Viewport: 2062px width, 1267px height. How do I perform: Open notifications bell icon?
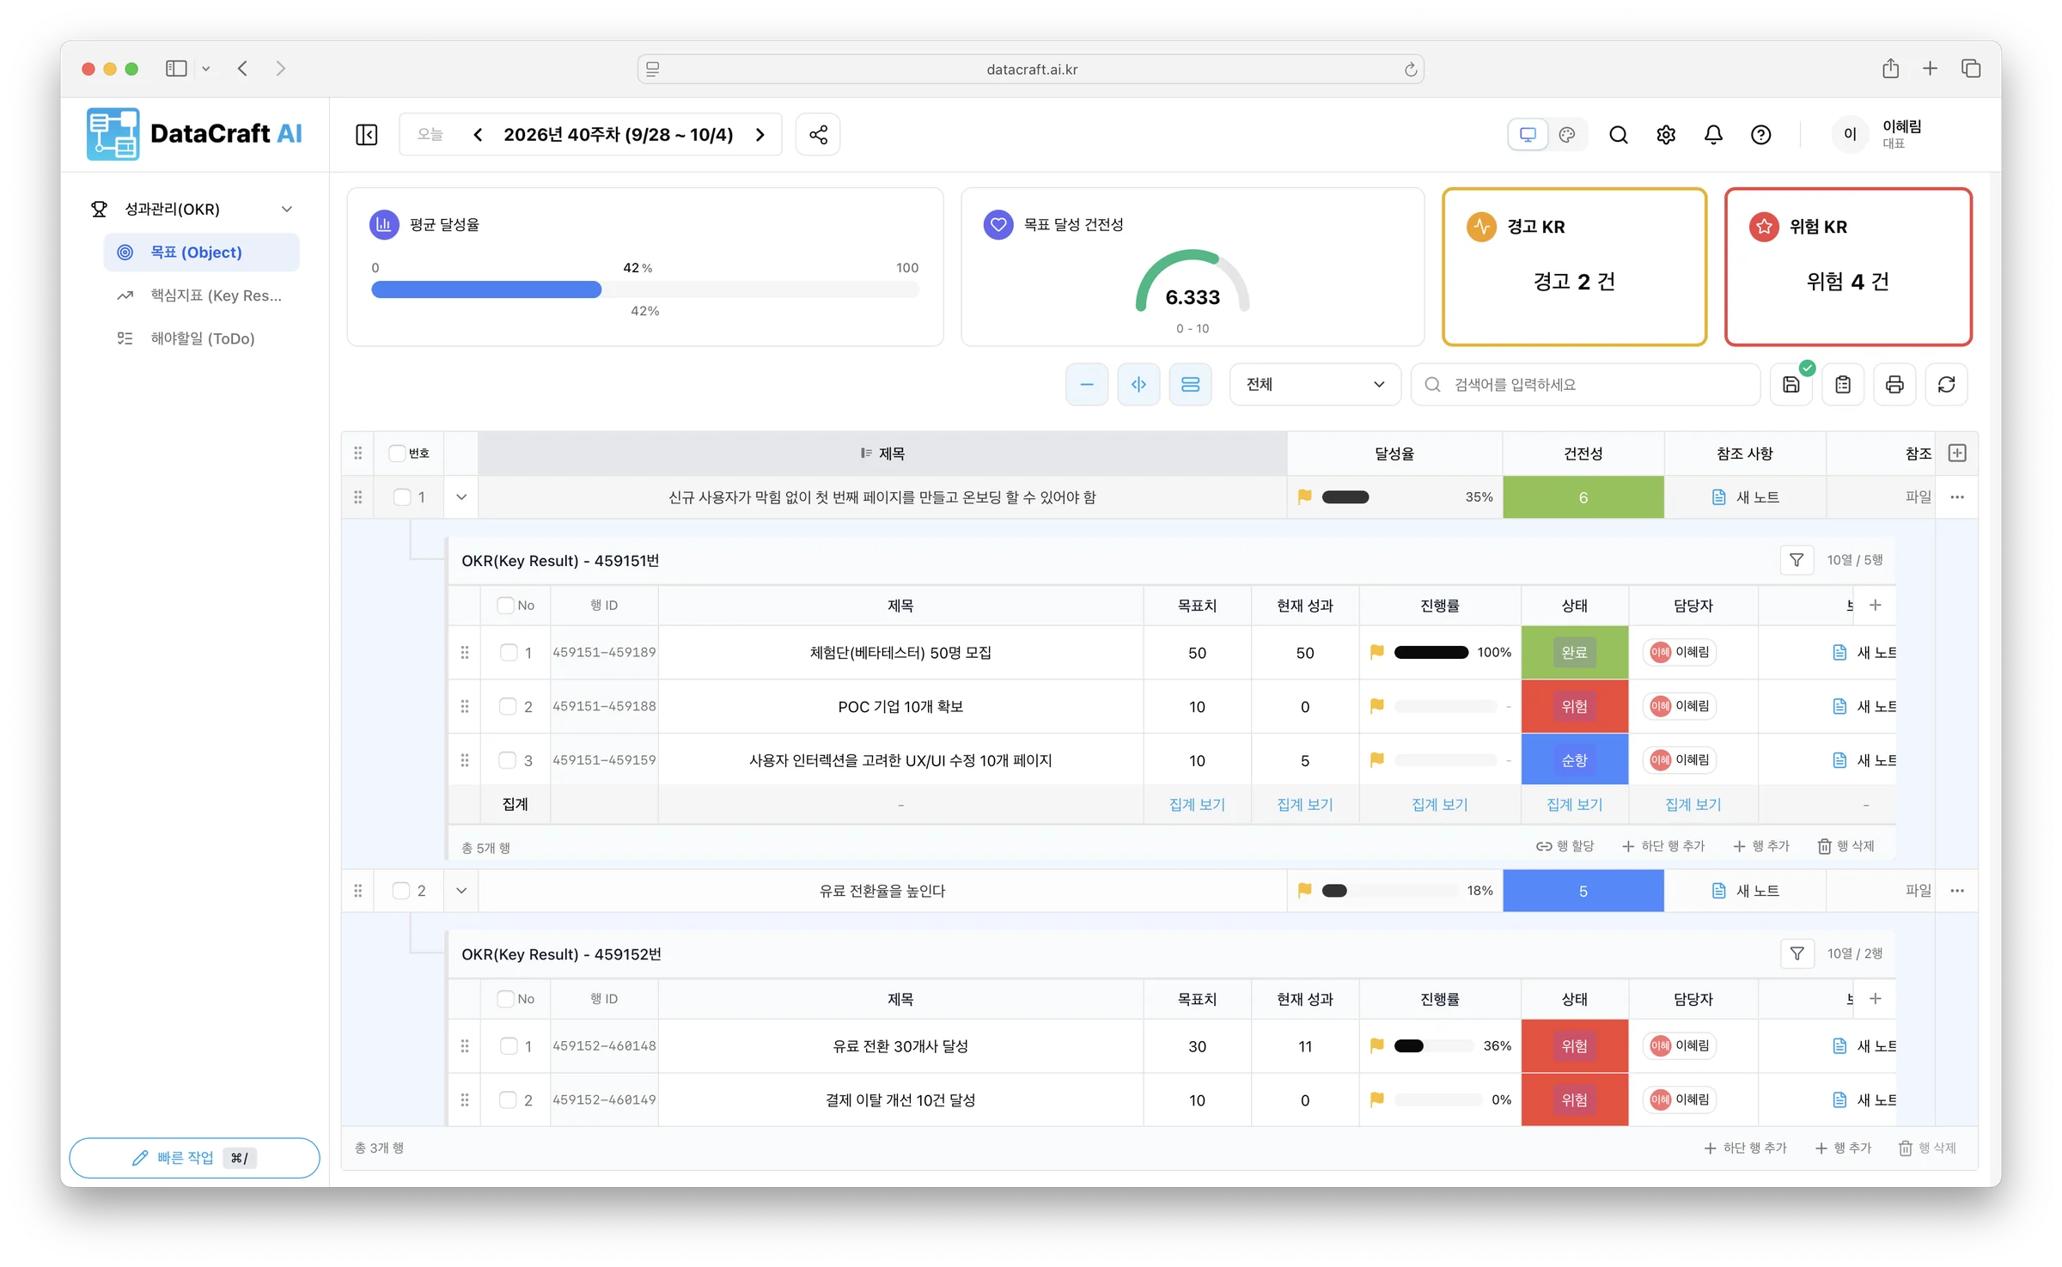point(1713,135)
